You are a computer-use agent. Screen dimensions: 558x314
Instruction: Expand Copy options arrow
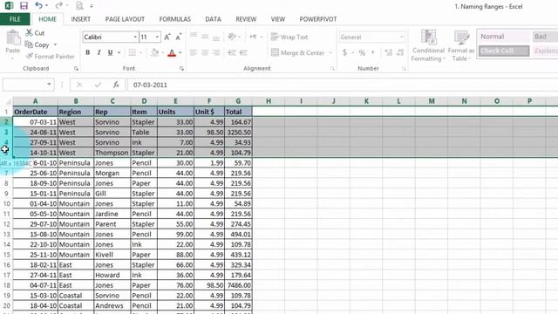pos(55,44)
